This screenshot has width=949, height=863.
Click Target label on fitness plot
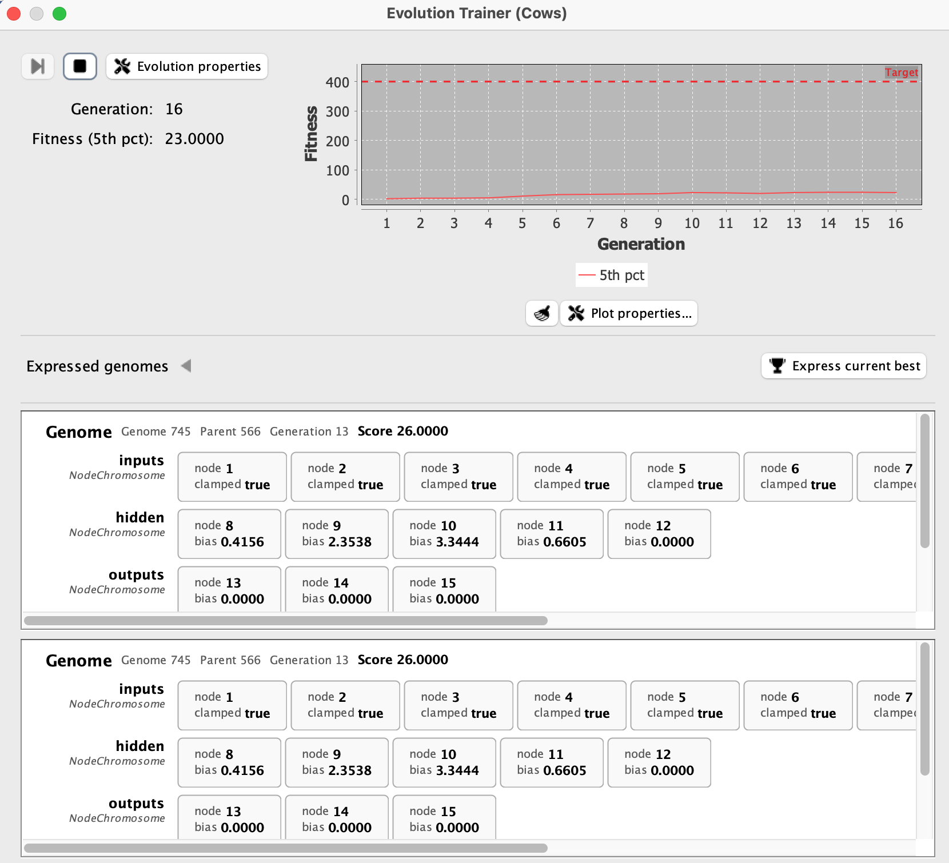point(902,72)
